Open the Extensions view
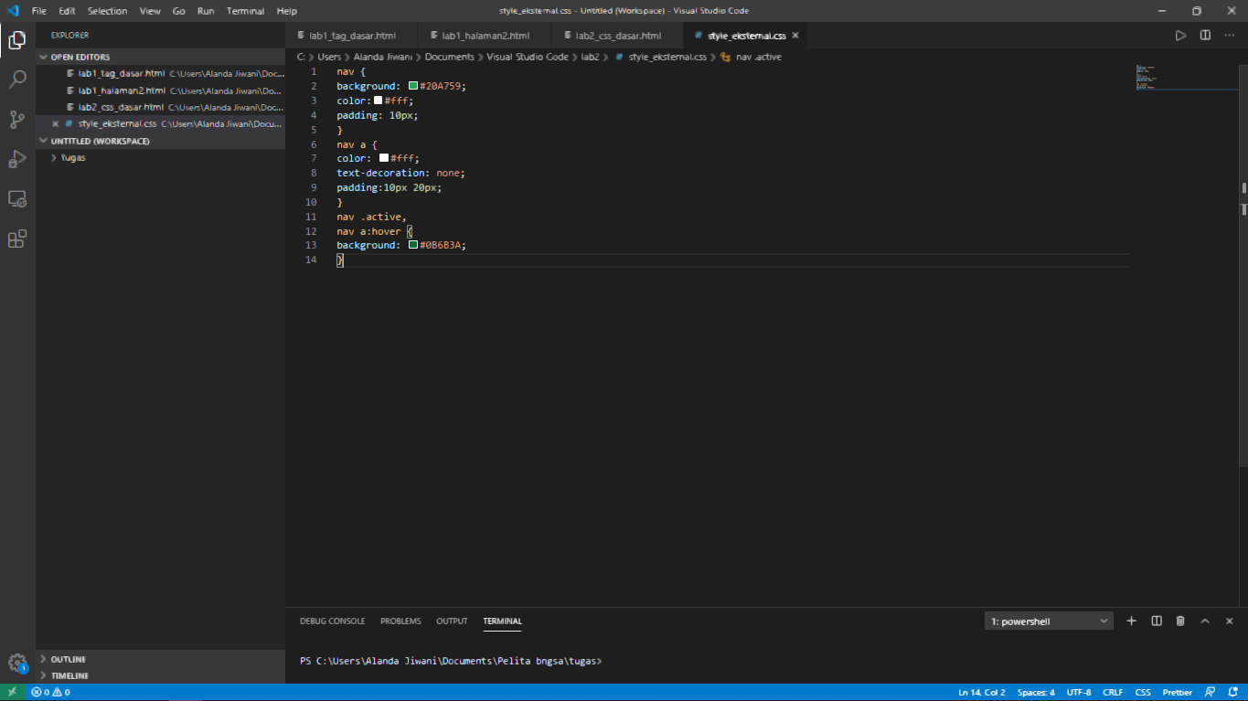This screenshot has height=701, width=1248. 17,239
